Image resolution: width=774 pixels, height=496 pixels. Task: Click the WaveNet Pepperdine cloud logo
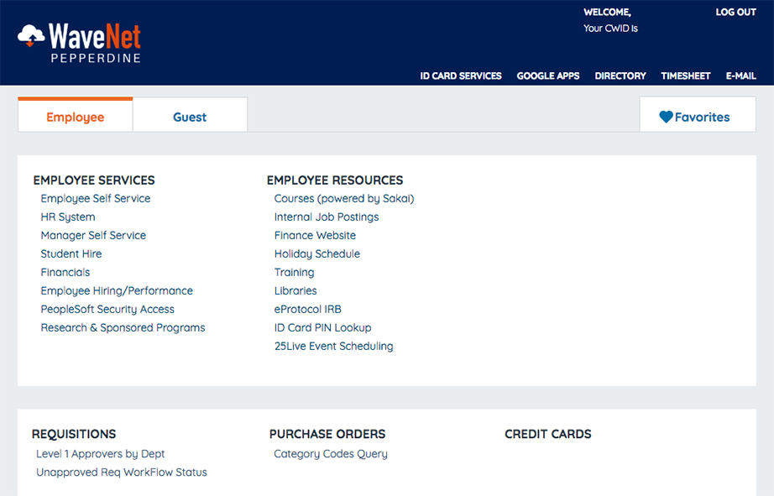pos(31,35)
